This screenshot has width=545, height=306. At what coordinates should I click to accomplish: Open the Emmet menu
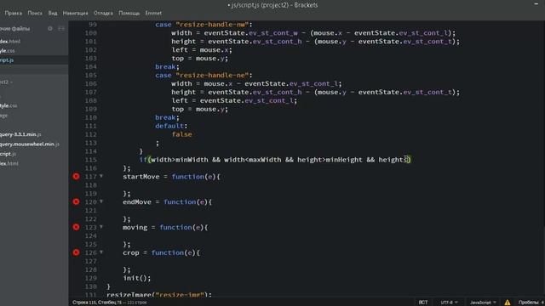(x=153, y=14)
